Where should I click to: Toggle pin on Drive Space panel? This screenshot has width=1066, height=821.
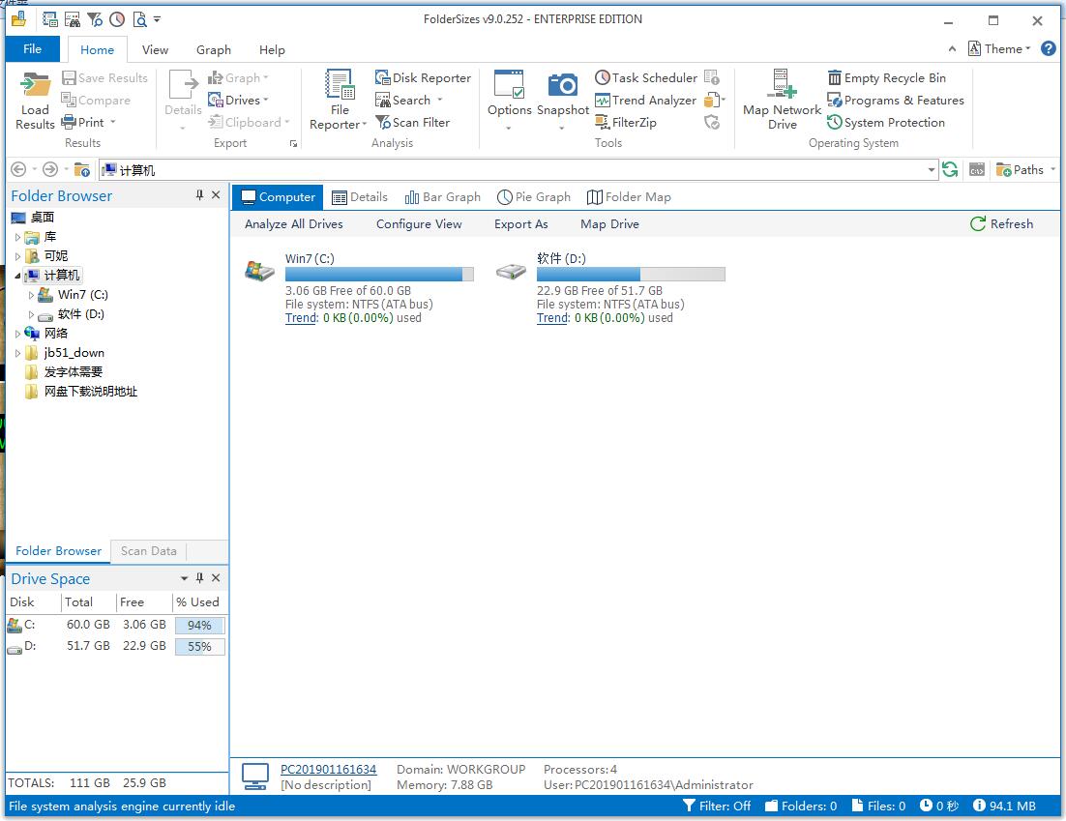pos(200,578)
